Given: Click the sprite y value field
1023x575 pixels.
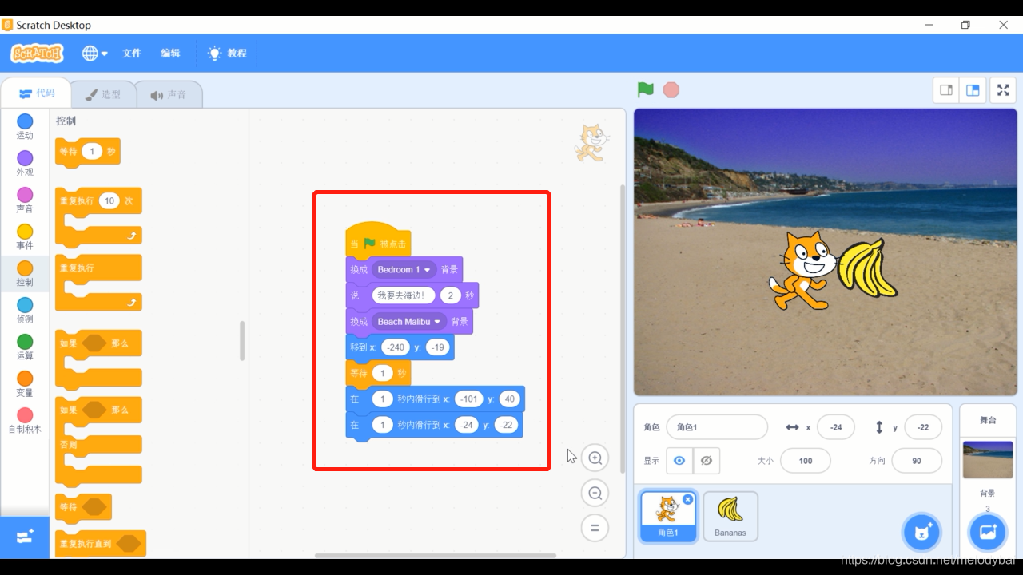Looking at the screenshot, I should (923, 427).
